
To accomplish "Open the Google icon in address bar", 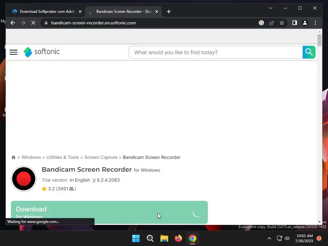I will [x=261, y=23].
